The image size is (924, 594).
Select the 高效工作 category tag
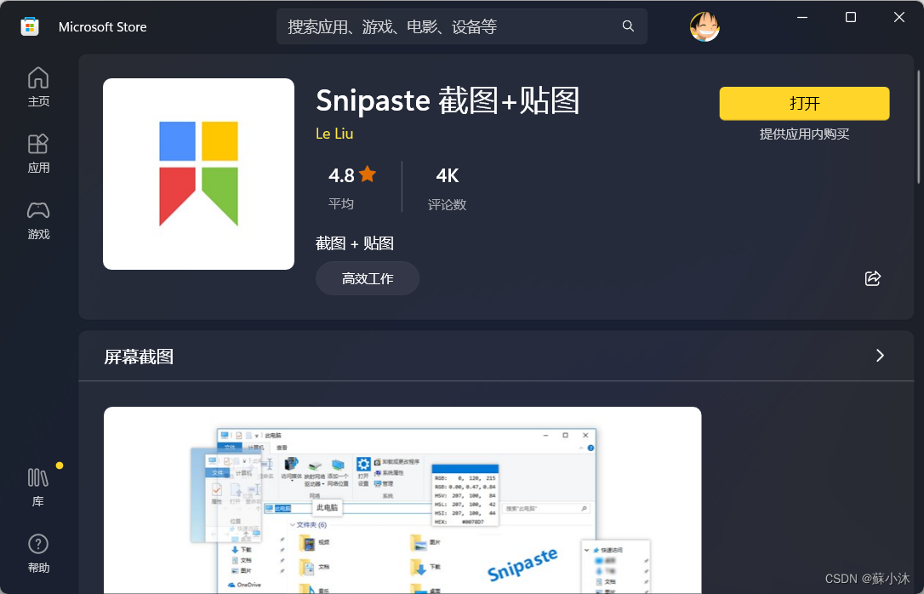[368, 278]
